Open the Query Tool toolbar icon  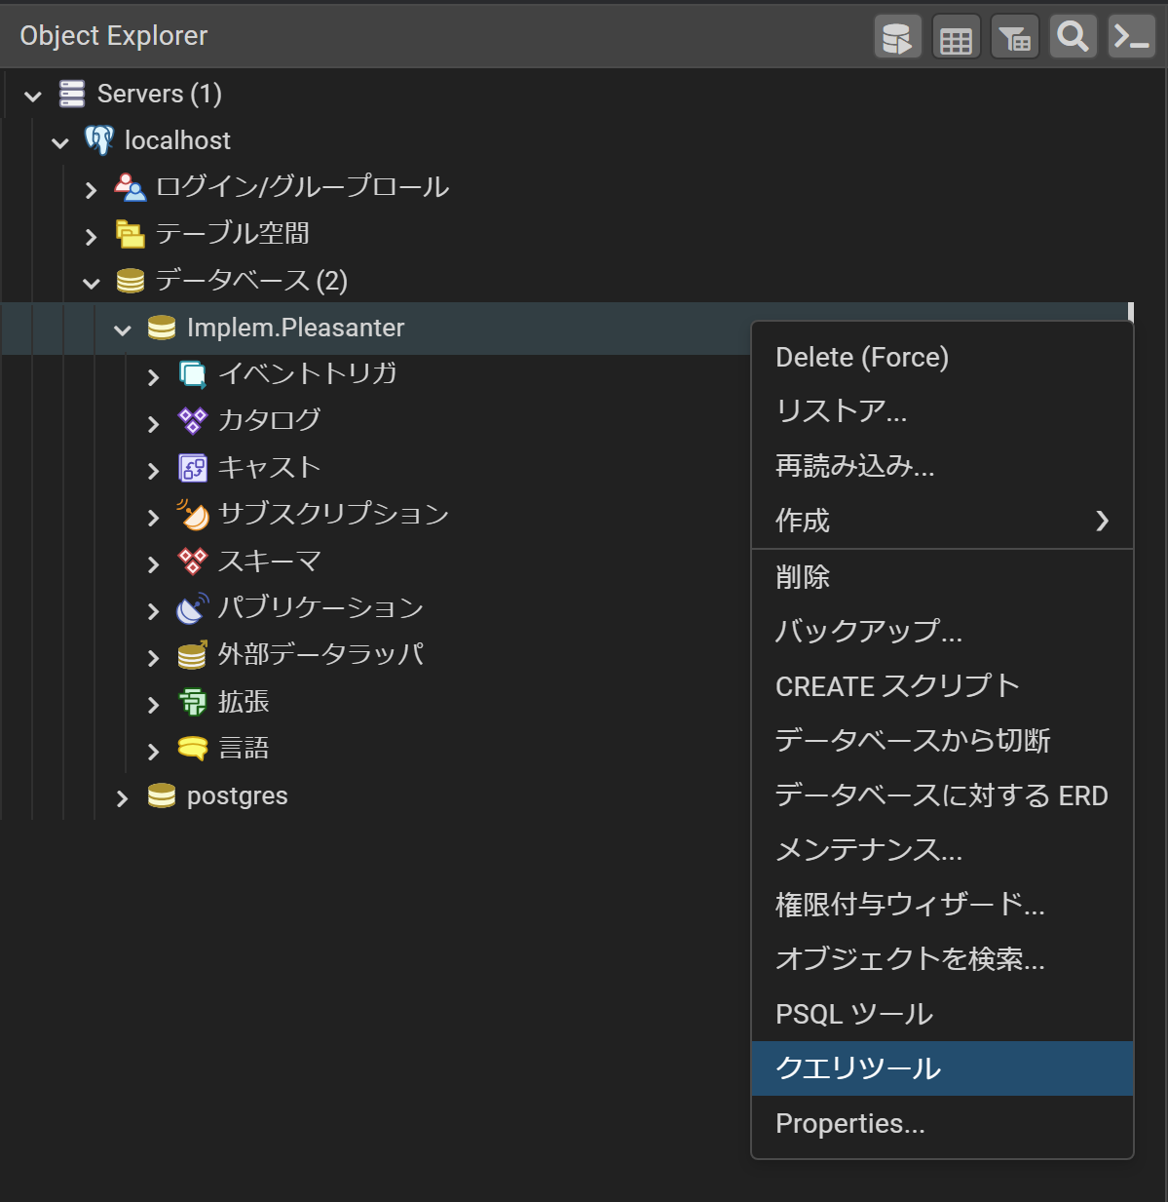[x=897, y=38]
